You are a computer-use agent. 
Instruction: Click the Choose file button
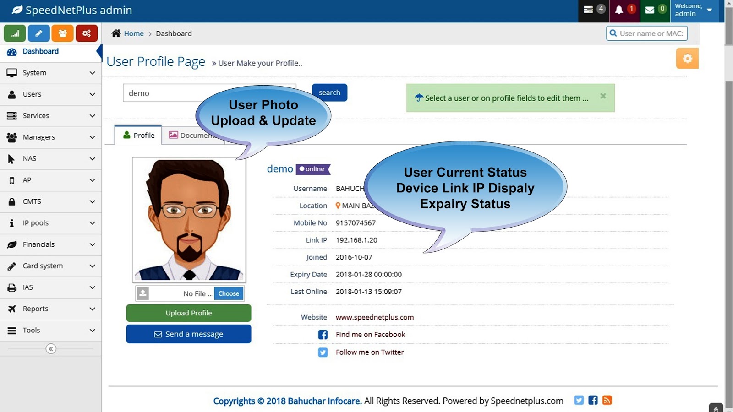pyautogui.click(x=229, y=293)
